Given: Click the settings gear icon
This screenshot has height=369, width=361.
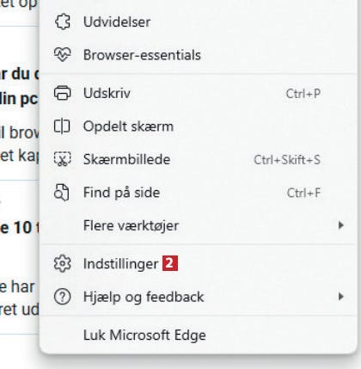Looking at the screenshot, I should pos(63,263).
